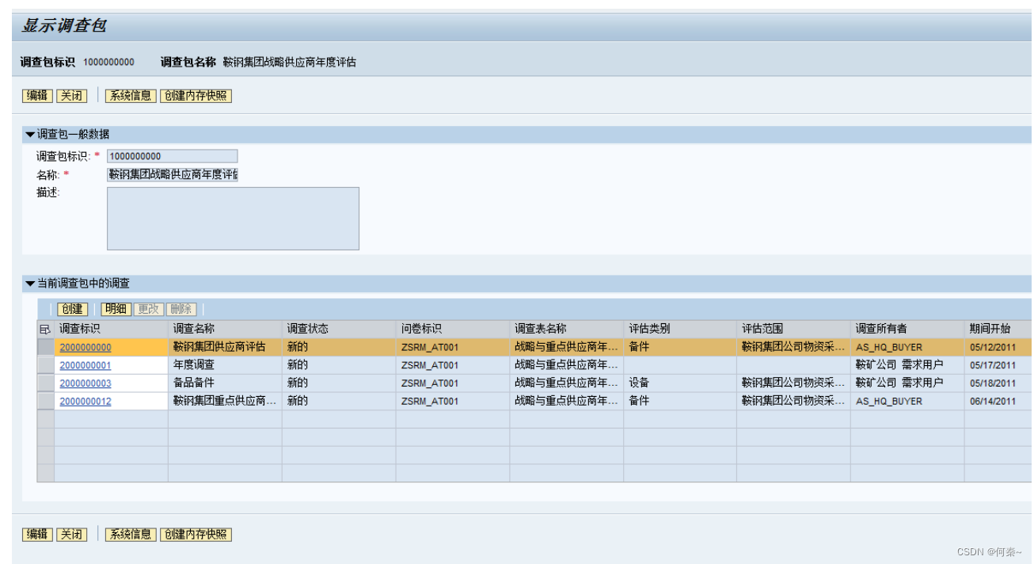Collapse the 当前调查包中的调查 section
This screenshot has height=564, width=1034.
coord(30,284)
